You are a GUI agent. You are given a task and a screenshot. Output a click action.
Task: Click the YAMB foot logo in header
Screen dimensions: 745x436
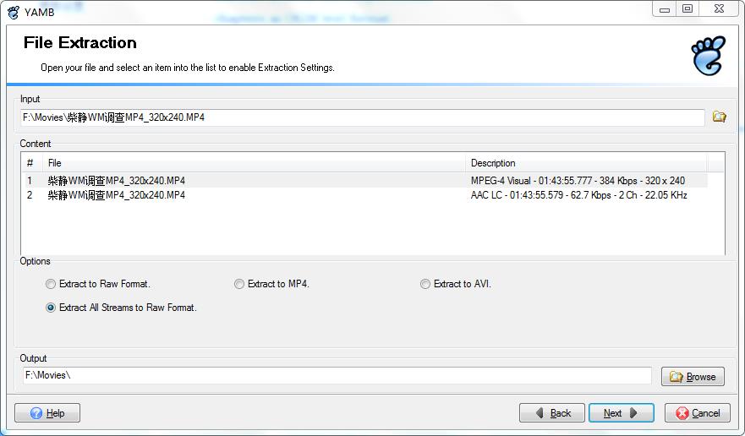(708, 56)
